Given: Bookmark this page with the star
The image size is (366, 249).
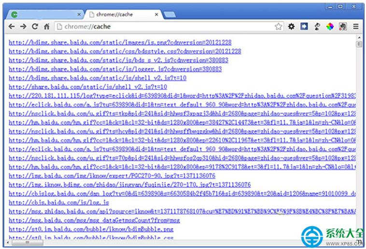Looking at the screenshot, I should coord(278,27).
